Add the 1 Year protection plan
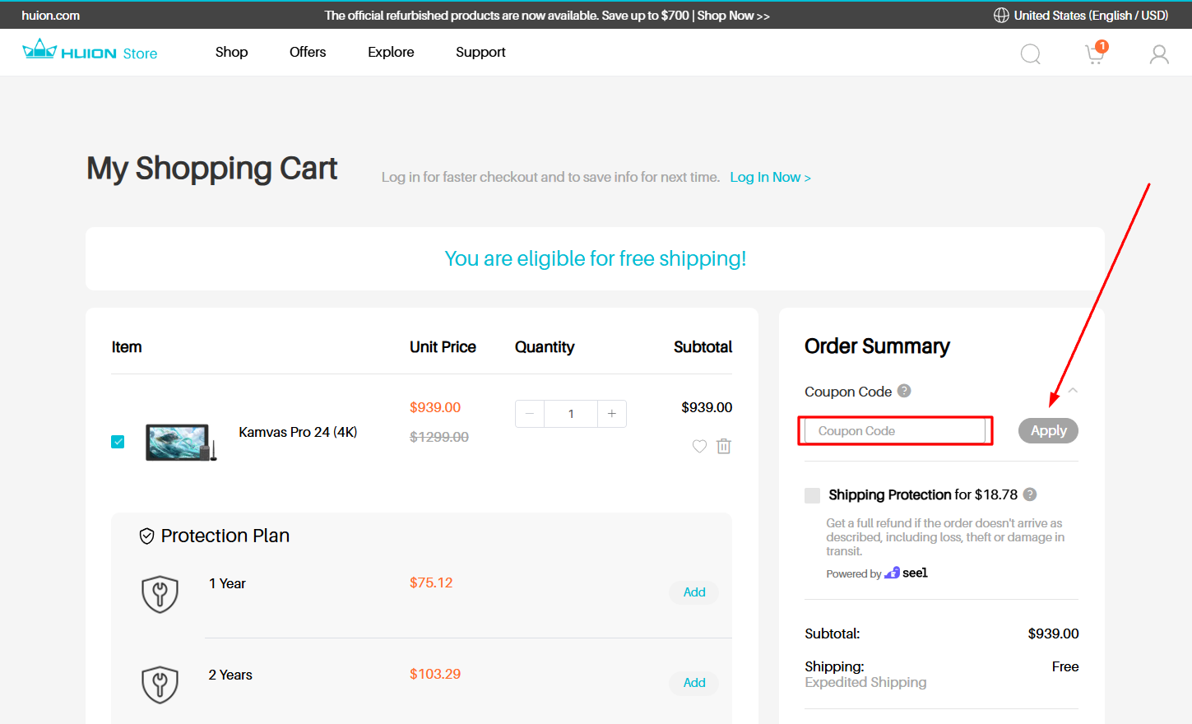1192x724 pixels. pos(694,592)
